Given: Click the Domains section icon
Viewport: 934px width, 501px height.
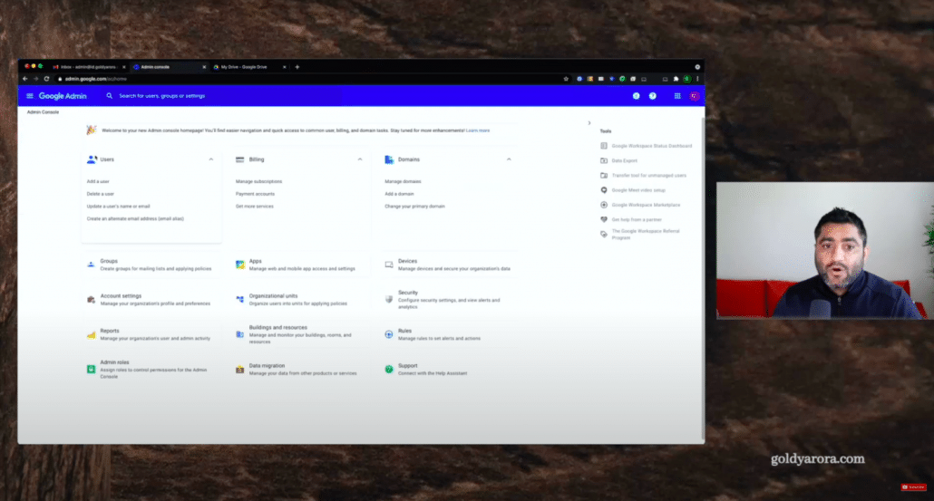Looking at the screenshot, I should pyautogui.click(x=389, y=159).
